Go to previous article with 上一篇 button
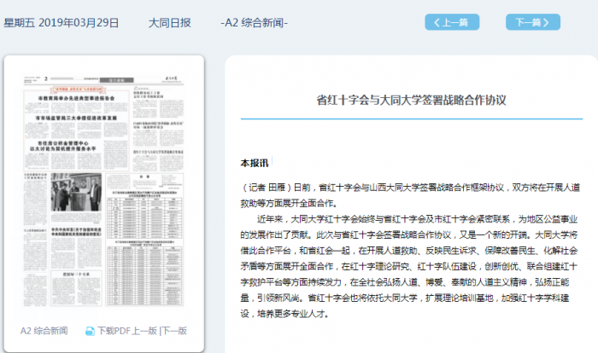This screenshot has width=598, height=353. (x=452, y=22)
